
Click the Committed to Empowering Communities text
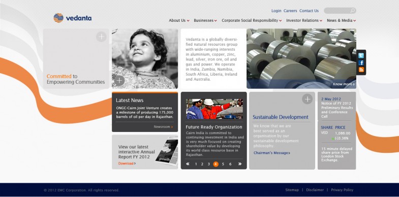[x=76, y=79]
